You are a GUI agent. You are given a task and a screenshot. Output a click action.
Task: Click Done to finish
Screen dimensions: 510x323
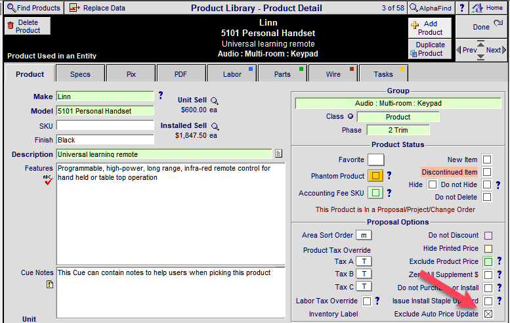coord(481,27)
